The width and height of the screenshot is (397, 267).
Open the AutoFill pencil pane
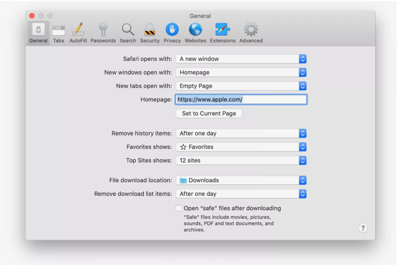pyautogui.click(x=78, y=33)
